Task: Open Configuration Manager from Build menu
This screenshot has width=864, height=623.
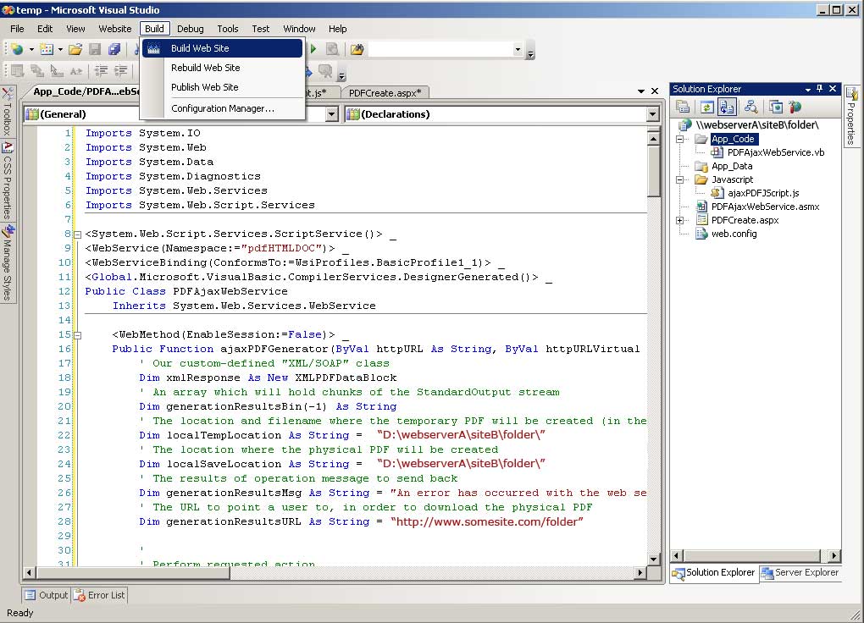Action: coord(222,108)
